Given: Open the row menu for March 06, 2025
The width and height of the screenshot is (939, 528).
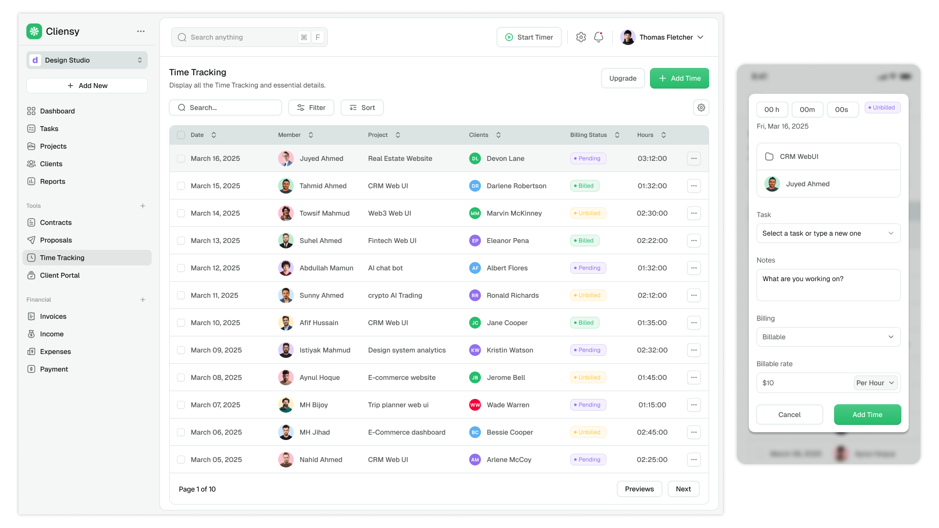Looking at the screenshot, I should 694,432.
